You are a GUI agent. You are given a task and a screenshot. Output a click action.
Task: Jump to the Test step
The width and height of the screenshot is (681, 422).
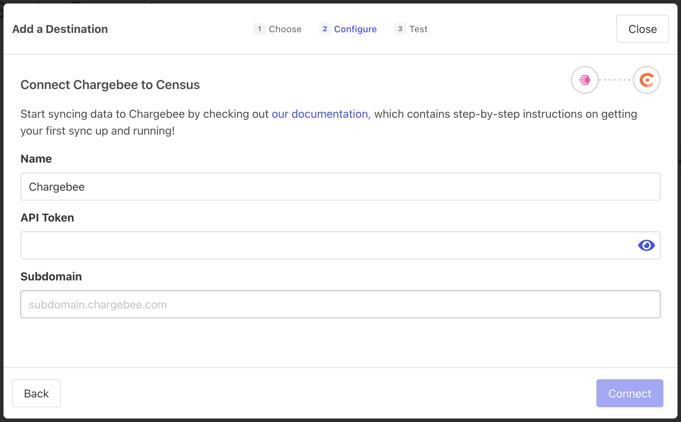pos(418,29)
